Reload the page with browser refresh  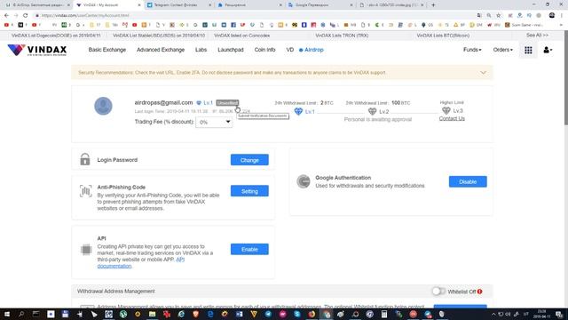26,15
